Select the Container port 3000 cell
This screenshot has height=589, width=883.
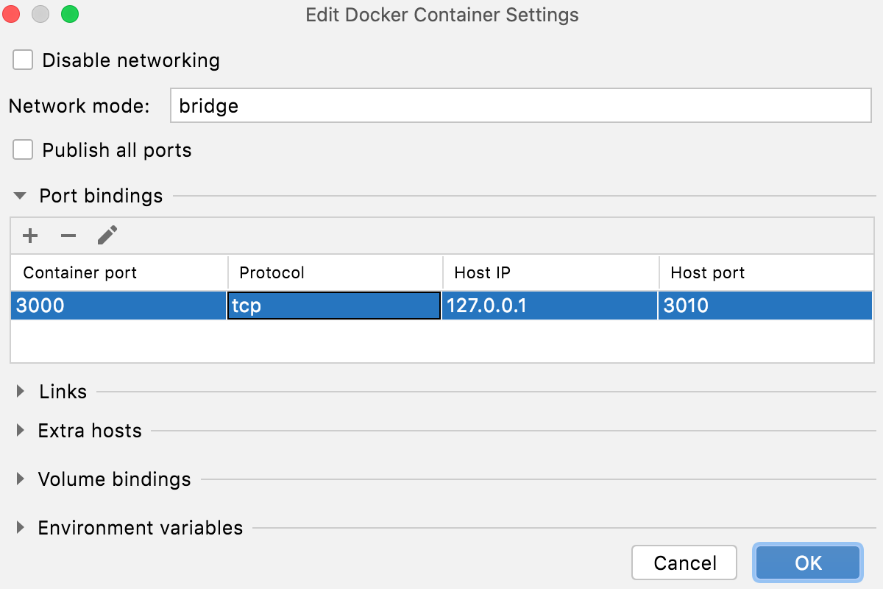pyautogui.click(x=118, y=306)
